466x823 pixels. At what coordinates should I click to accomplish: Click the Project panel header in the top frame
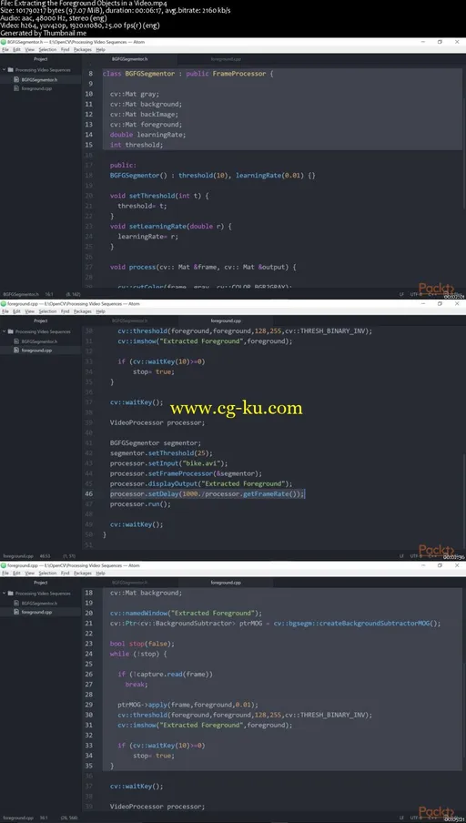[x=40, y=59]
